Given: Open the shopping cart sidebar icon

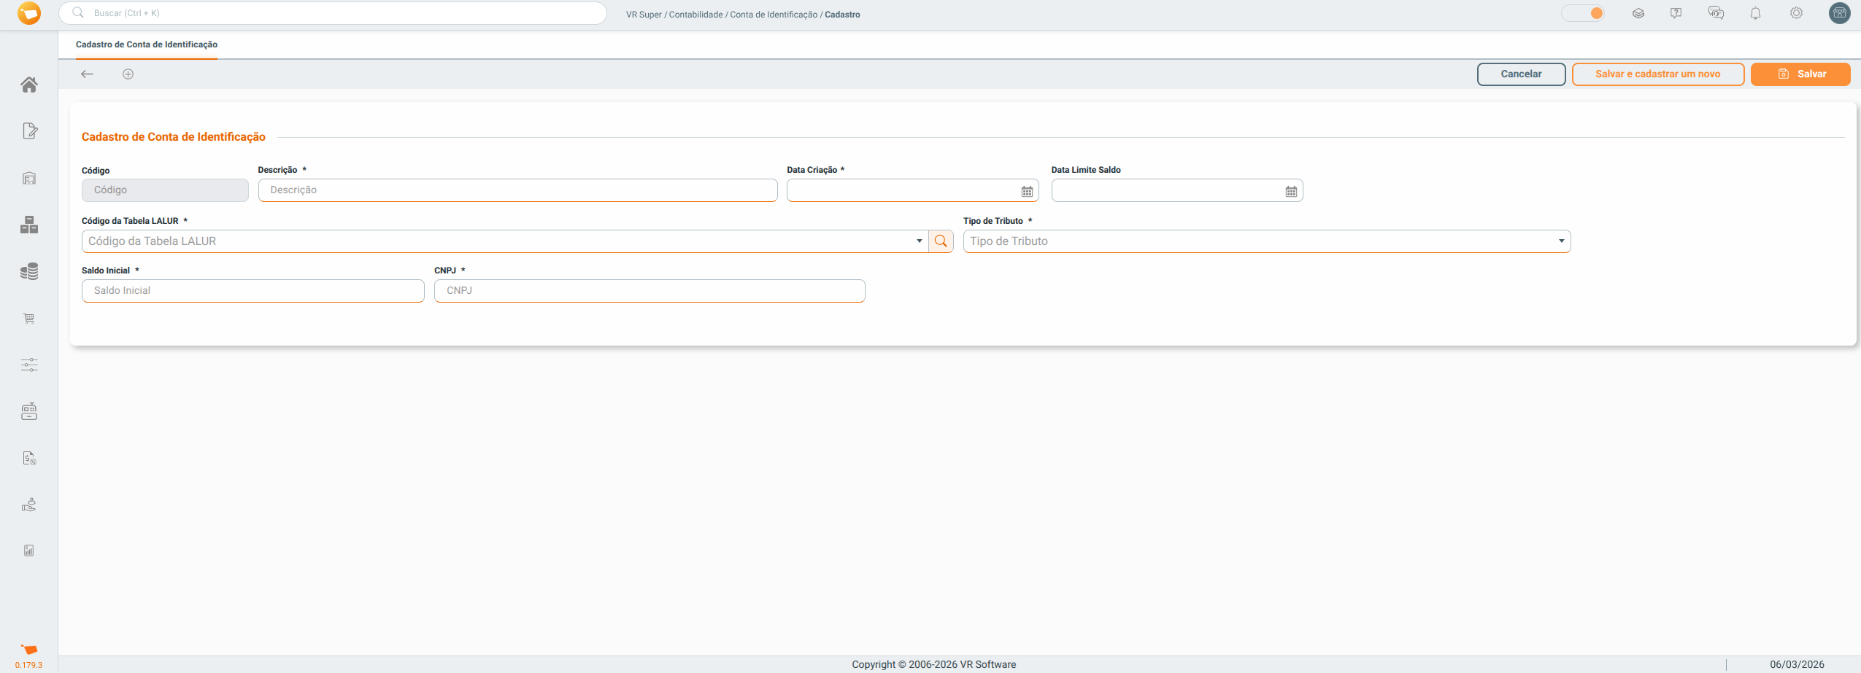Looking at the screenshot, I should 29,319.
